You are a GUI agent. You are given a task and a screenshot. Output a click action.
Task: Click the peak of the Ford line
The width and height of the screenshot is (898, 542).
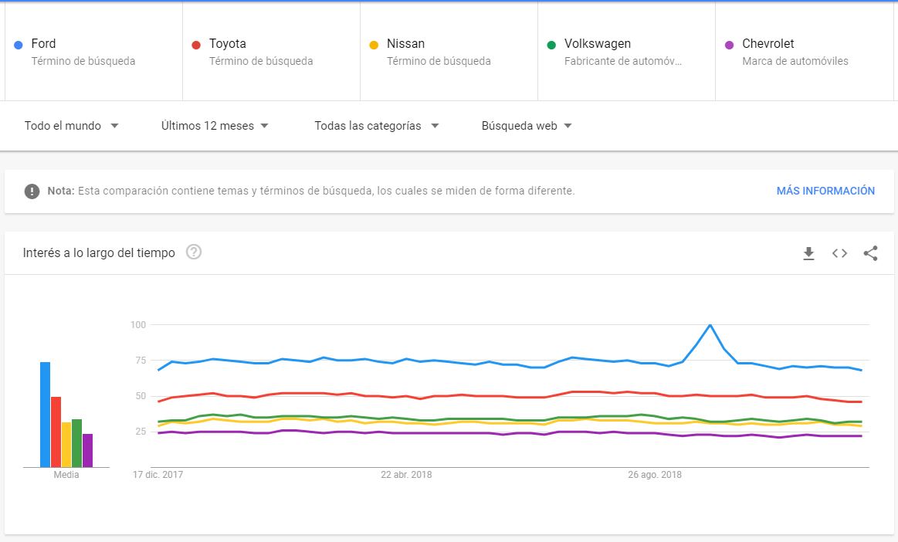pos(710,325)
